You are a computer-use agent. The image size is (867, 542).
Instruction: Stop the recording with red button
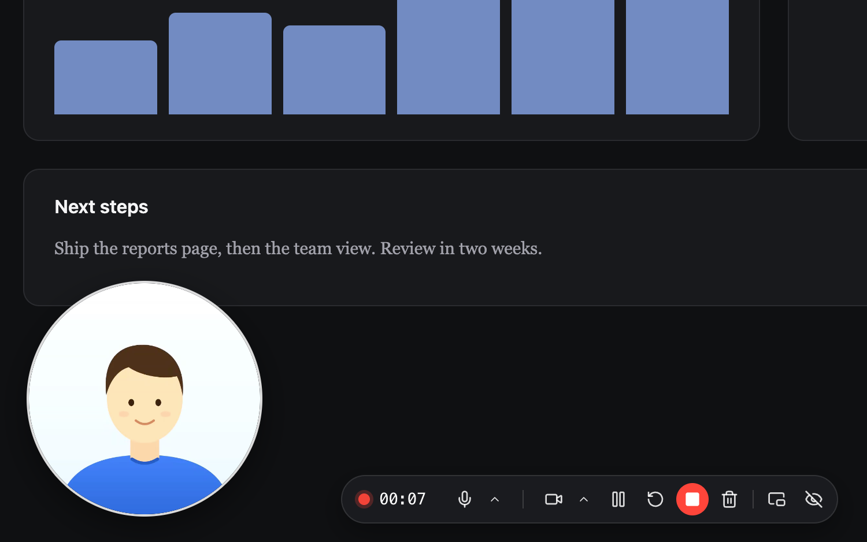[692, 499]
